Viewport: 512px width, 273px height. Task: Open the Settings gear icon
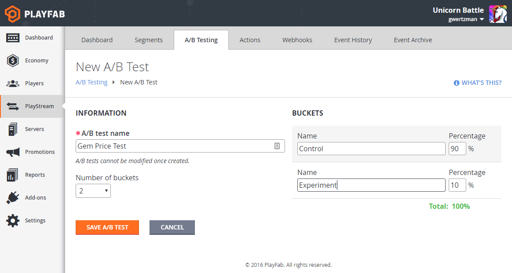click(13, 221)
